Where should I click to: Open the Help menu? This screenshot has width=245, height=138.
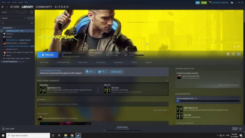click(x=26, y=2)
